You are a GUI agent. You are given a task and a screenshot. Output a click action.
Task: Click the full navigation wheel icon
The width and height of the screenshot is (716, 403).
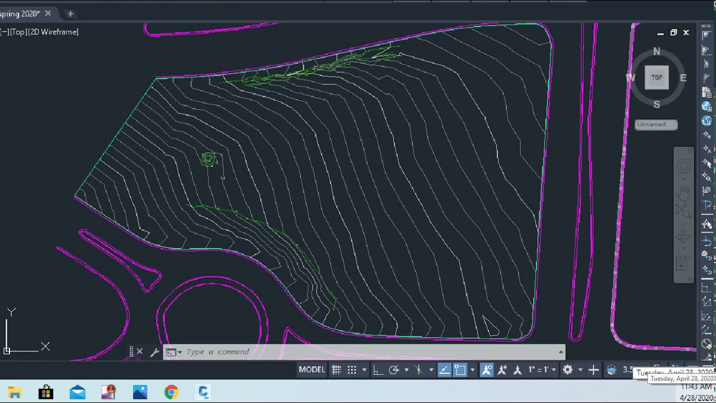684,166
